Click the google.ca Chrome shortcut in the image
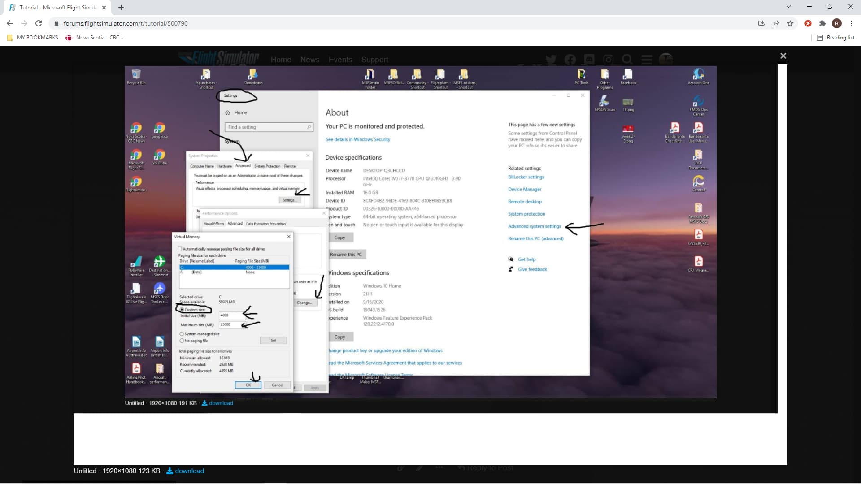This screenshot has width=861, height=484. click(x=159, y=130)
